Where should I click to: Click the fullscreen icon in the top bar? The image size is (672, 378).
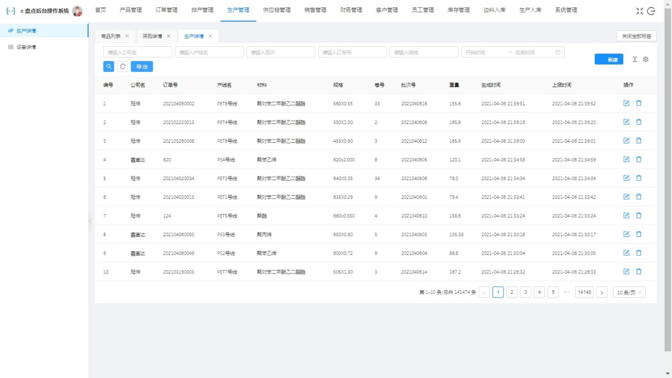(639, 10)
